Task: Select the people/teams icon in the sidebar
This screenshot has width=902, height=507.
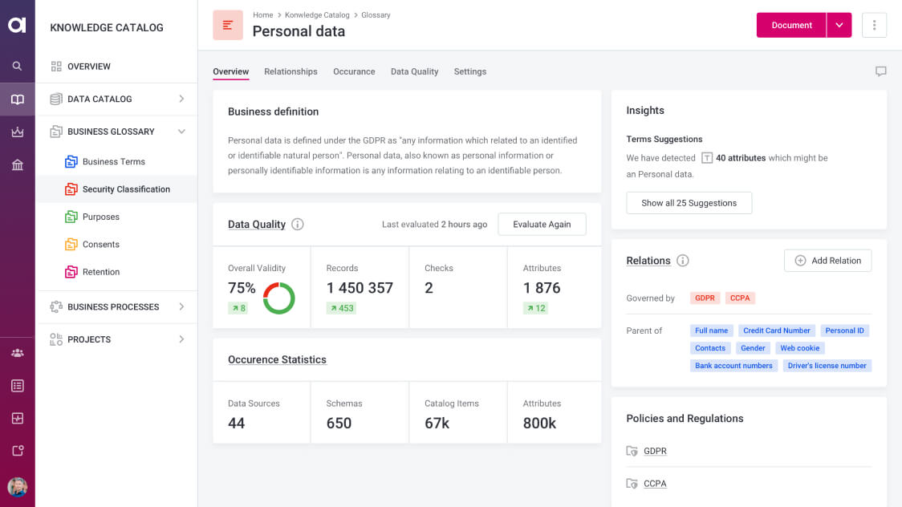Action: (17, 352)
